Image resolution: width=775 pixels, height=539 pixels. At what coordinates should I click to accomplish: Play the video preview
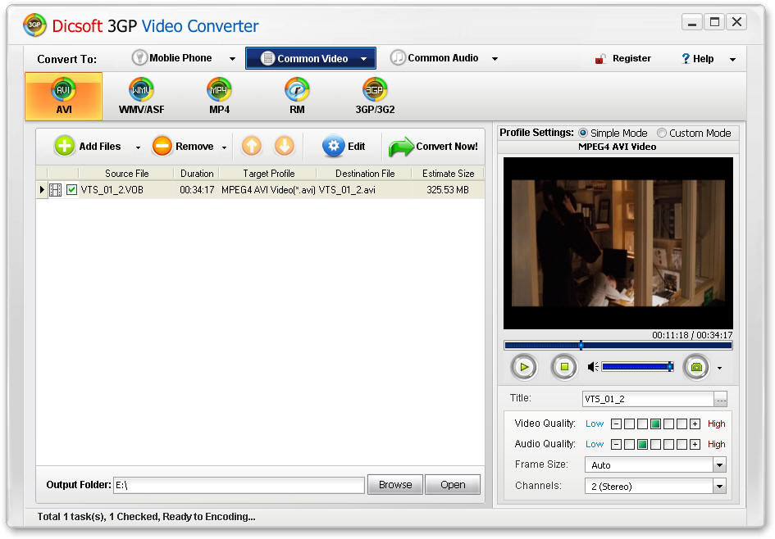(524, 367)
